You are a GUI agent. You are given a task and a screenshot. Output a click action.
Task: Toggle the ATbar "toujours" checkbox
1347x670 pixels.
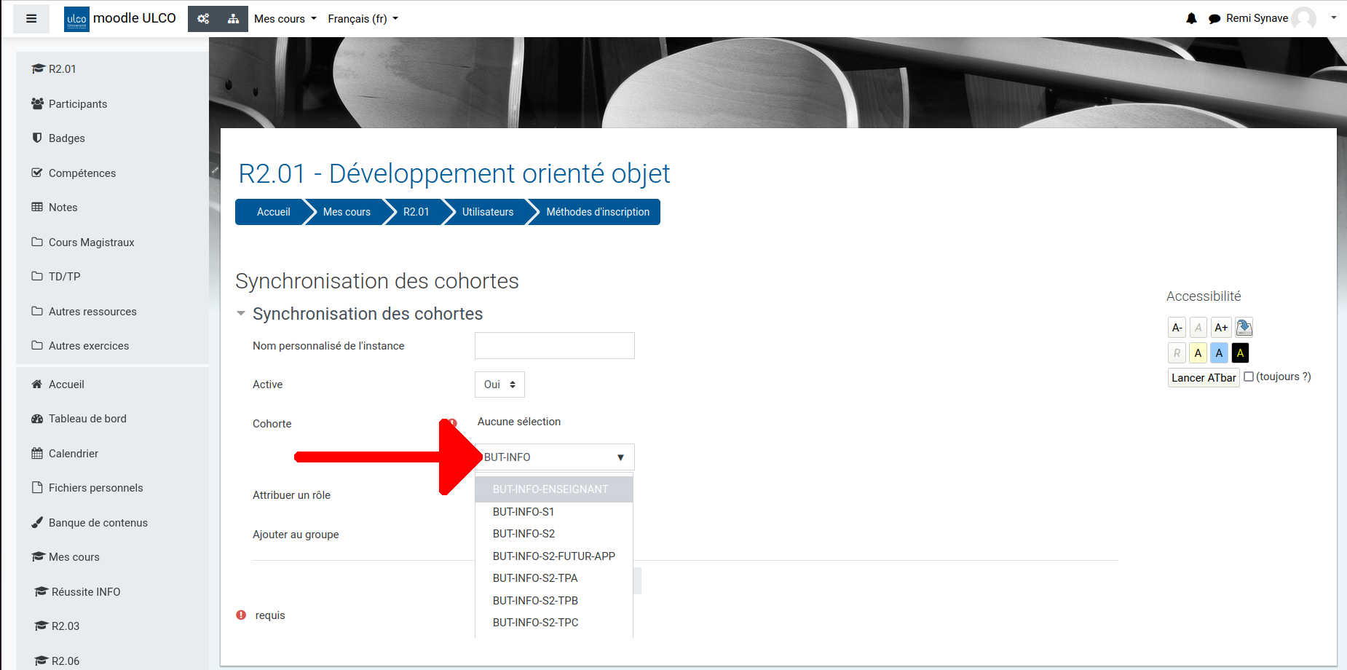[1249, 377]
